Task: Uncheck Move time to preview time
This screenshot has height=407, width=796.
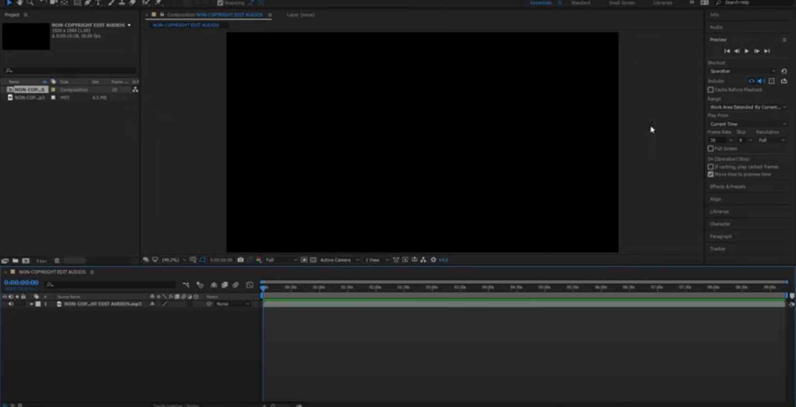Action: pyautogui.click(x=711, y=174)
